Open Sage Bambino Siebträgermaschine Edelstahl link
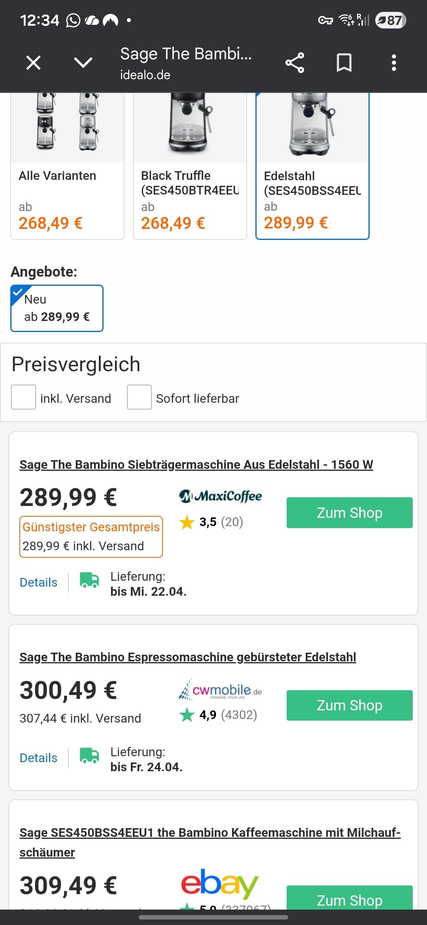The height and width of the screenshot is (925, 427). point(196,464)
